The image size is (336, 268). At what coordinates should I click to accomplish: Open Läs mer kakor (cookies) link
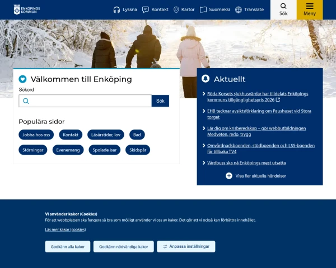coord(66,229)
